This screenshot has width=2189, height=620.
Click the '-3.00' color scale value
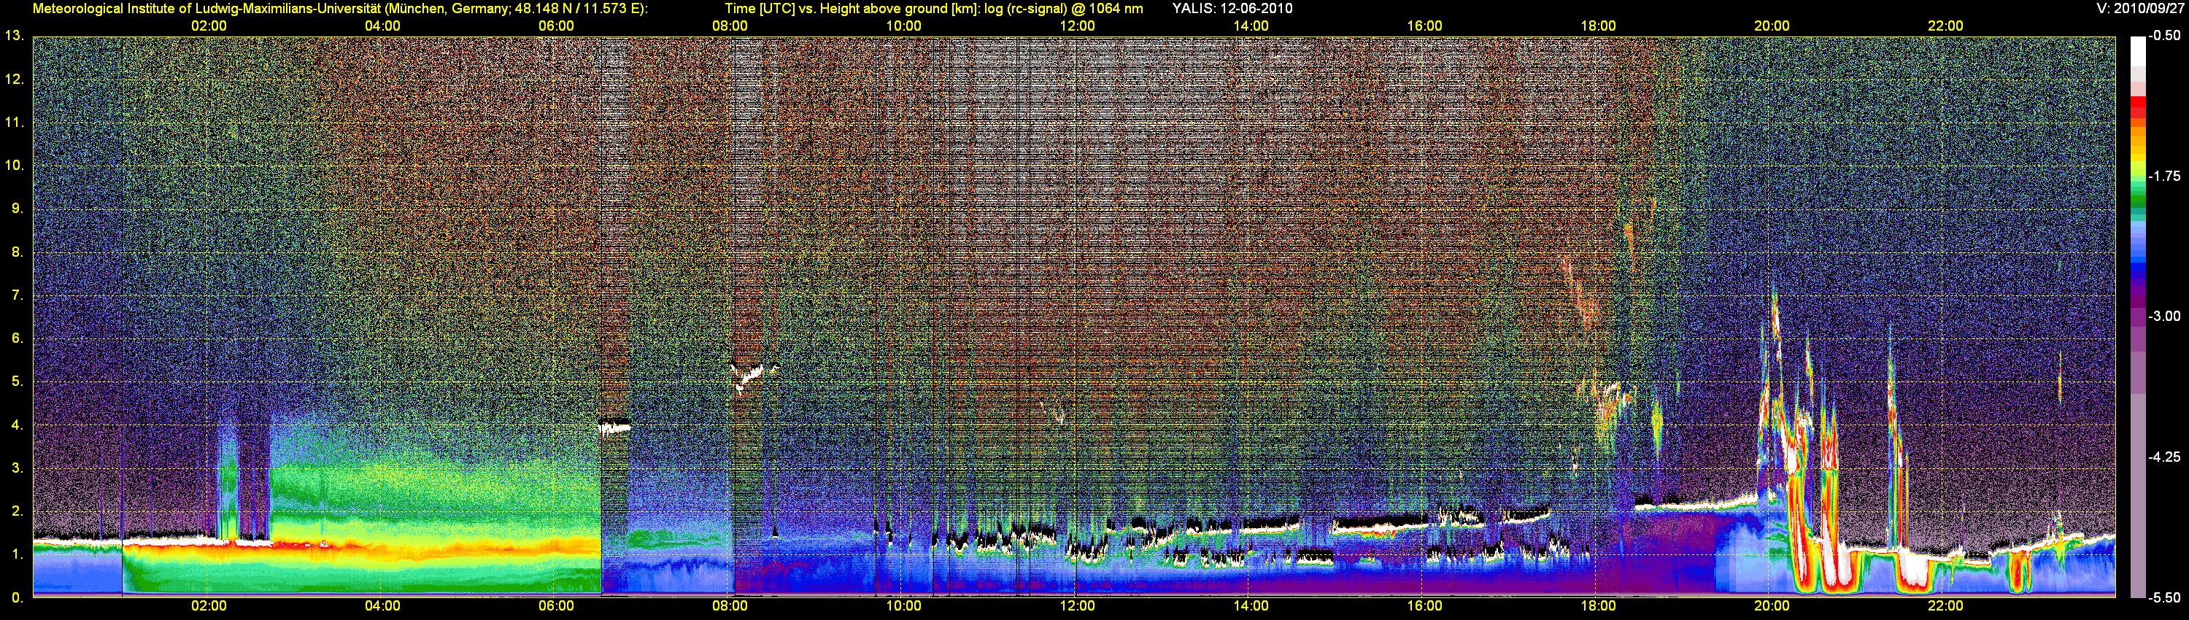click(2164, 316)
